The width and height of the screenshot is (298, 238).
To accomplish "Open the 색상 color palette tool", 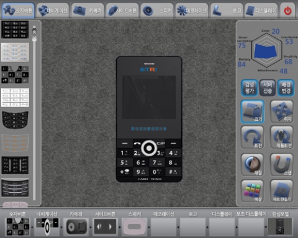I will coord(252,191).
